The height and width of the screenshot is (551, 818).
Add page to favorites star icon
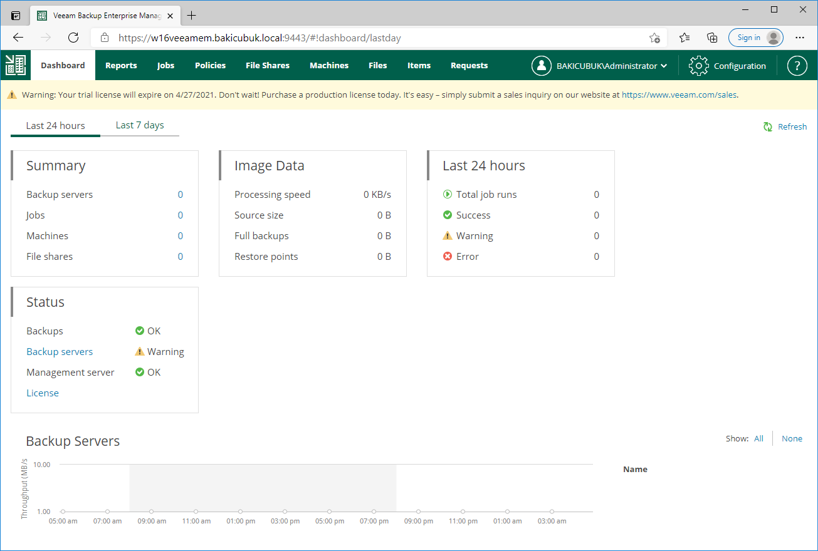tap(654, 38)
